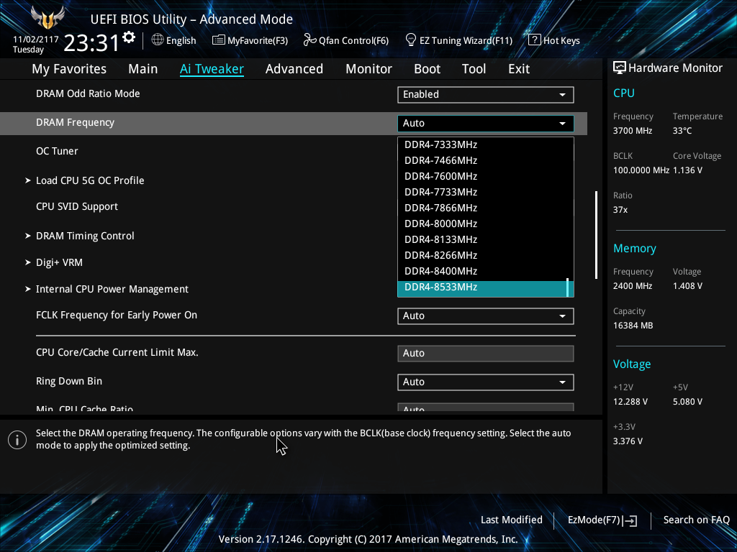Screen dimensions: 737x552
Task: Expand Internal CPU Power Management
Action: pos(112,290)
